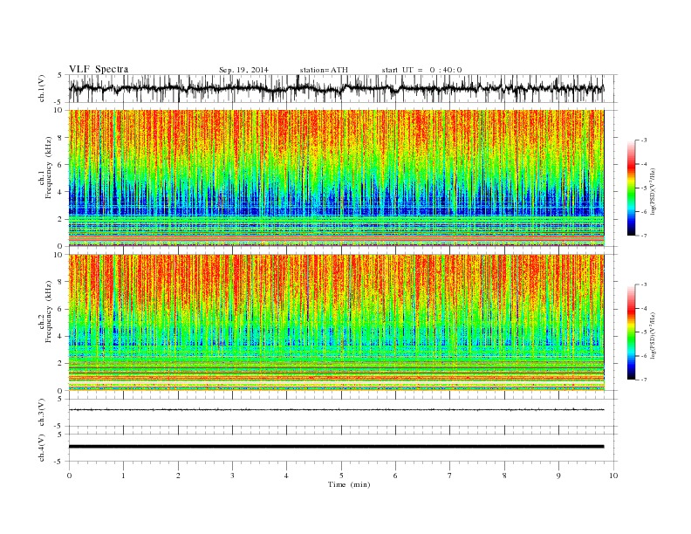691x534 pixels.
Task: Click the "-3" label on ch.1 colorbar
Action: [x=644, y=140]
